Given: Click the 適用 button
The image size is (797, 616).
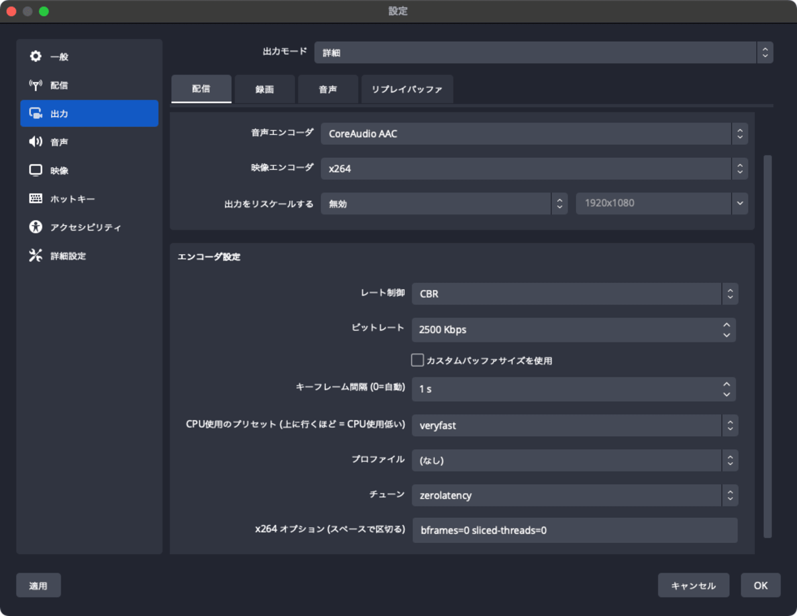Looking at the screenshot, I should [x=38, y=585].
